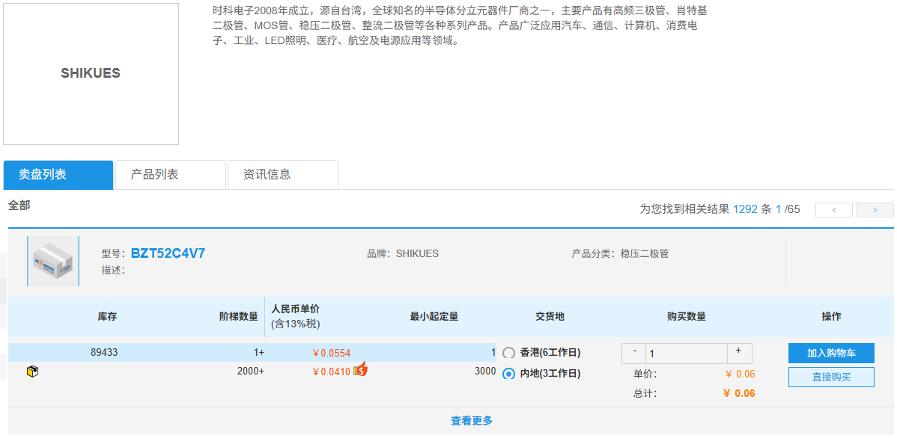897x438 pixels.
Task: Switch to the 卖盘列表 tab
Action: pos(58,175)
